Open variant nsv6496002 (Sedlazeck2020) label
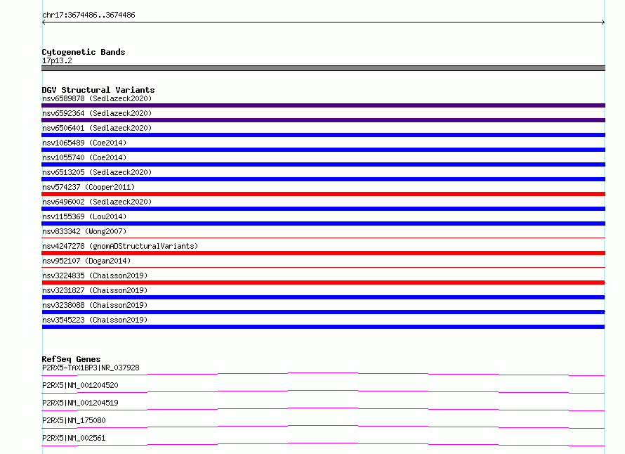 (x=97, y=202)
